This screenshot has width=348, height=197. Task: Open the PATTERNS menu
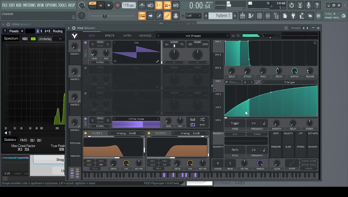(29, 5)
